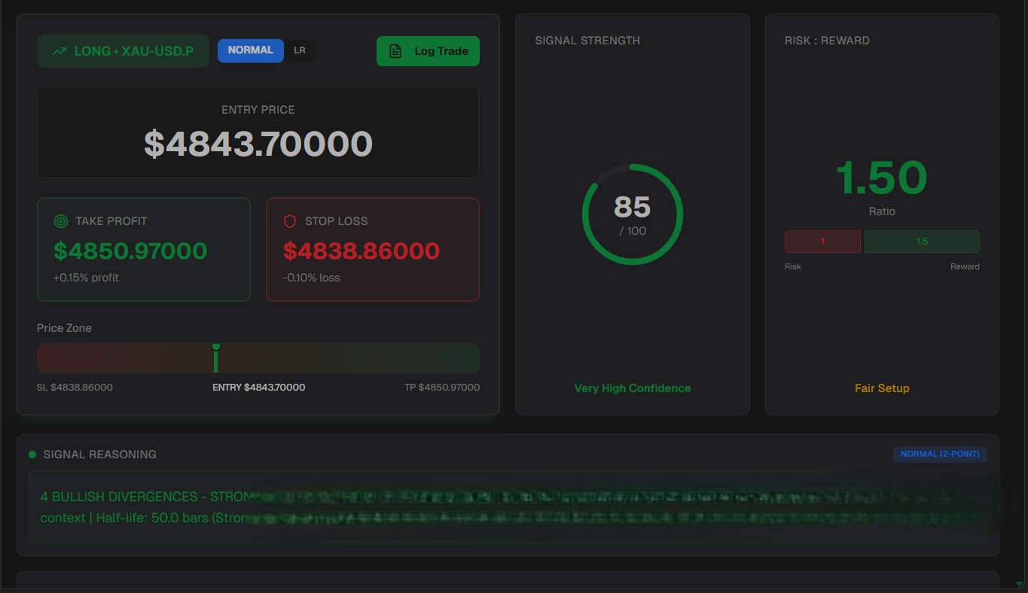The image size is (1028, 593).
Task: Click the entry marker on Price Zone bar
Action: (x=216, y=358)
